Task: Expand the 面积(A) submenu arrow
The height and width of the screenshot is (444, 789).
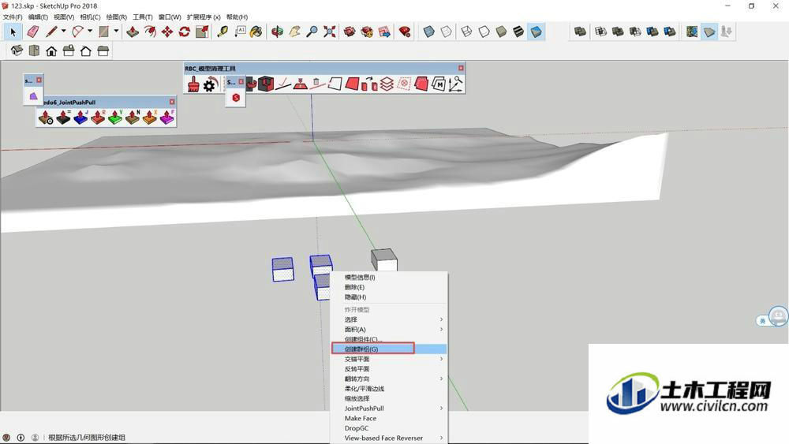Action: coord(441,330)
